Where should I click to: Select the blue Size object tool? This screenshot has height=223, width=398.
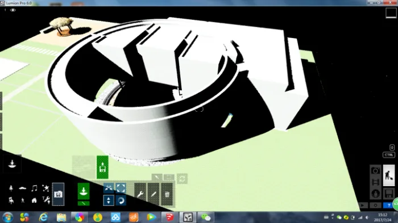[x=121, y=188]
